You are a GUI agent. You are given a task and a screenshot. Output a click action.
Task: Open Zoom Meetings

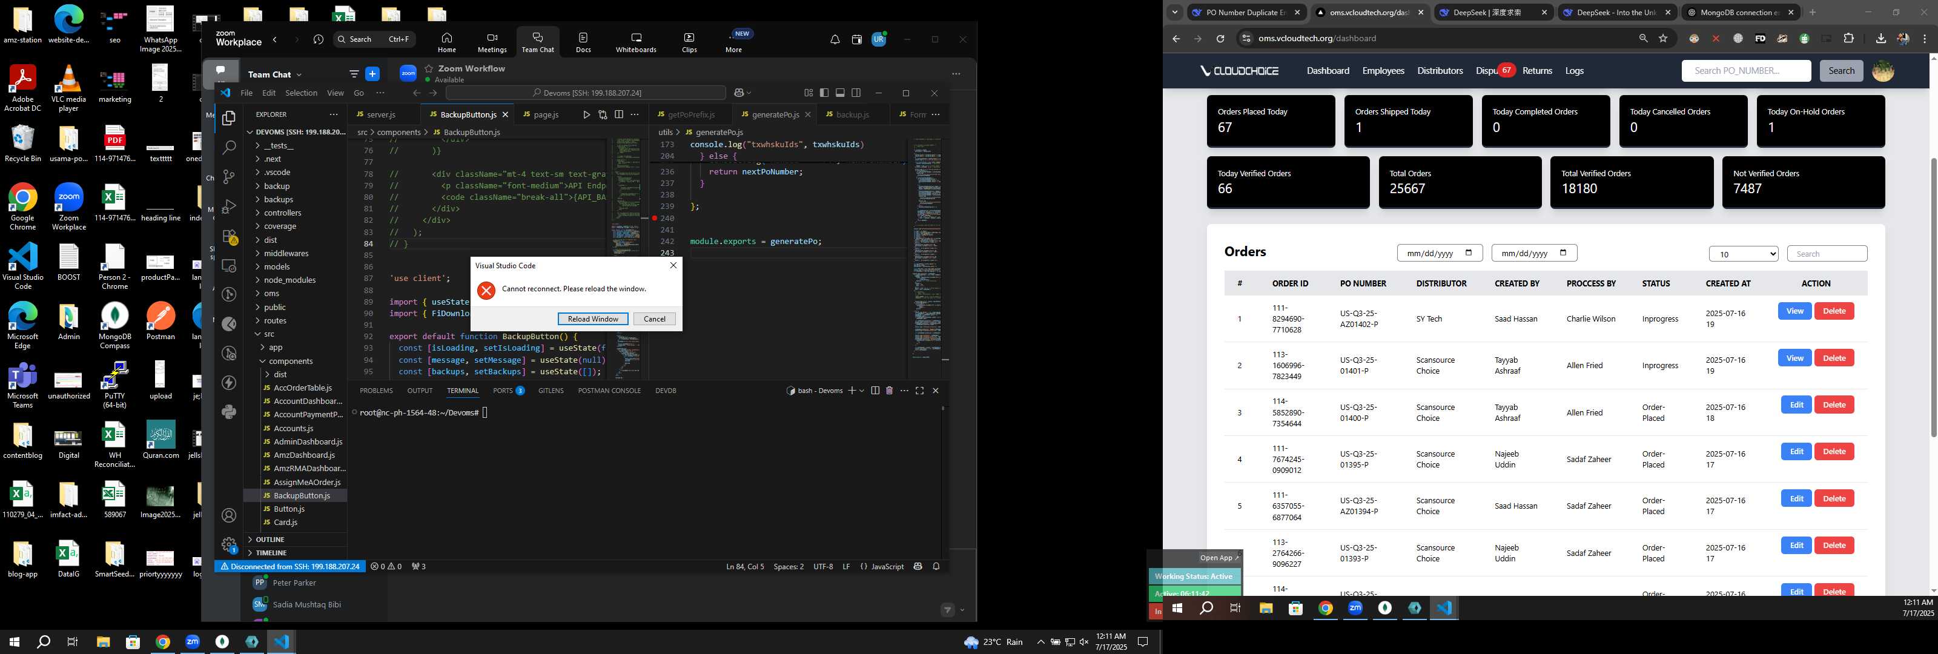tap(492, 43)
